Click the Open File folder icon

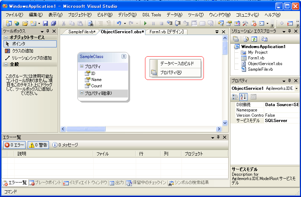(25, 23)
